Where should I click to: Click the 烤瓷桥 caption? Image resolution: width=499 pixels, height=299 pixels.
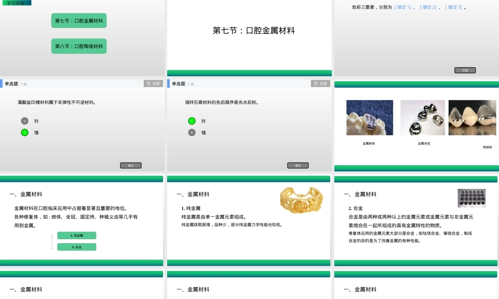point(488,148)
